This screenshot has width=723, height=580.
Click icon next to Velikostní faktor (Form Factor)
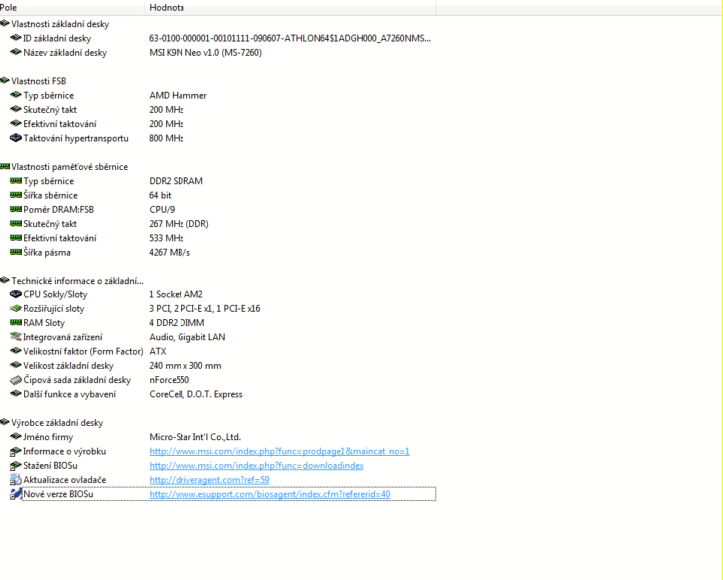[x=16, y=351]
